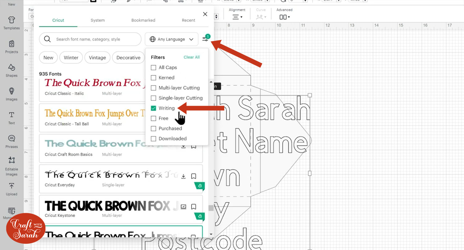
Task: Uncheck the Writing filter checkbox
Action: coord(153,108)
